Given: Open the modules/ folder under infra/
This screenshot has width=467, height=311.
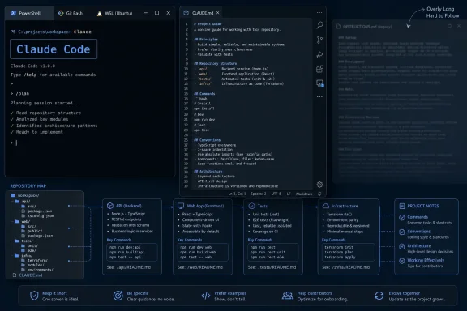Looking at the screenshot, I should click(x=32, y=265).
